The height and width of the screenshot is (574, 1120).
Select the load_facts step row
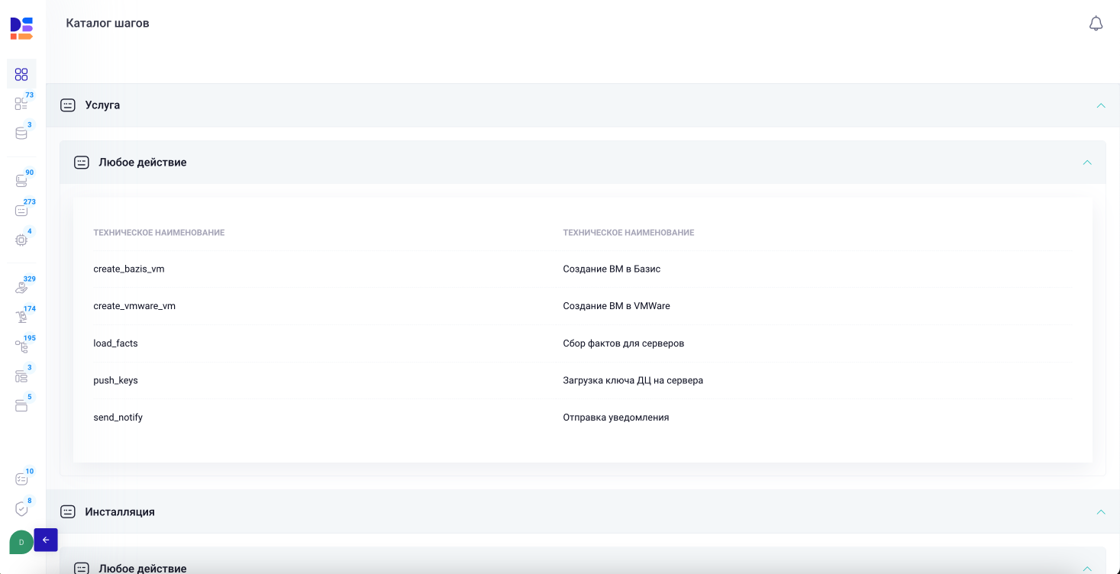[x=116, y=343]
